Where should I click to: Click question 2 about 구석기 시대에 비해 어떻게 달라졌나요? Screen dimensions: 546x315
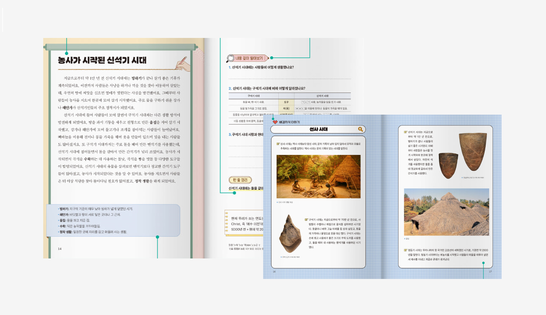tap(267, 88)
